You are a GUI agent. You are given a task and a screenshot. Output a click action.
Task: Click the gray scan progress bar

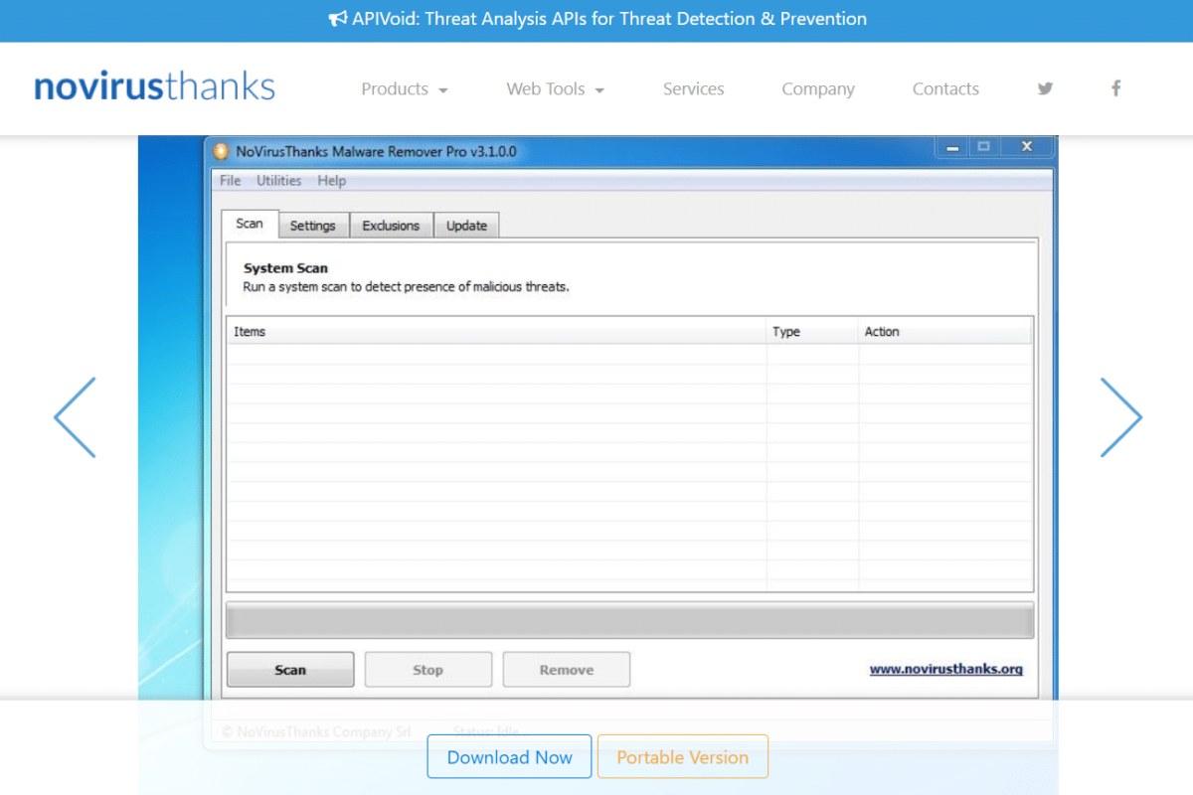629,620
